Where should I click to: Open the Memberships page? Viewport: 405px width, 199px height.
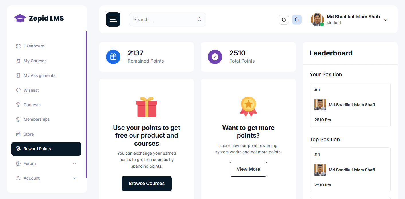pyautogui.click(x=36, y=119)
